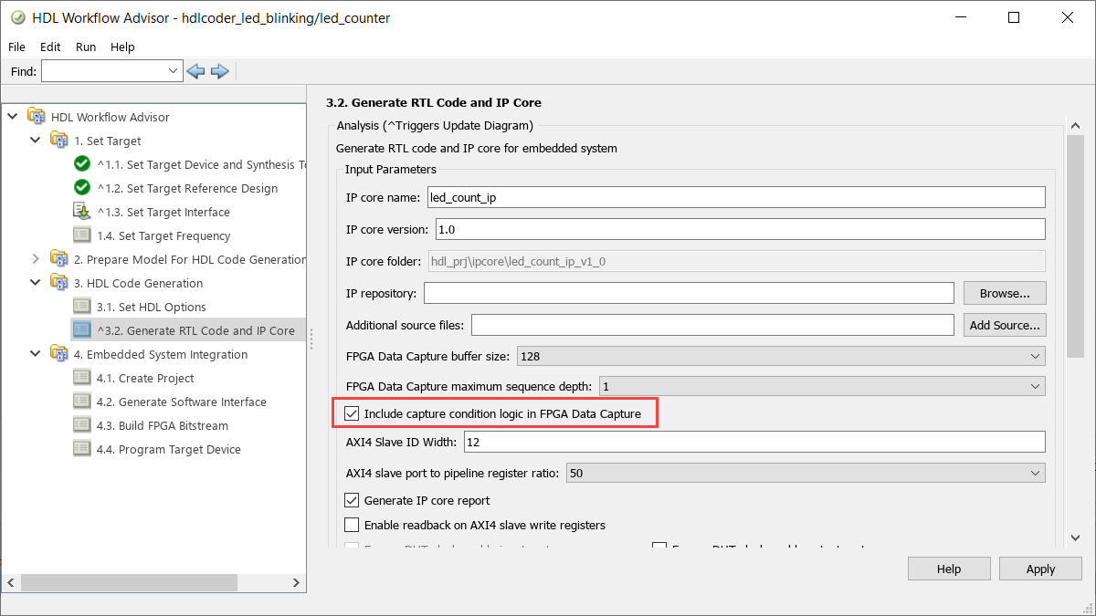Click the forward navigation arrow near Find

219,70
